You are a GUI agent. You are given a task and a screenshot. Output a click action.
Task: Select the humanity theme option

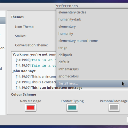(92, 34)
